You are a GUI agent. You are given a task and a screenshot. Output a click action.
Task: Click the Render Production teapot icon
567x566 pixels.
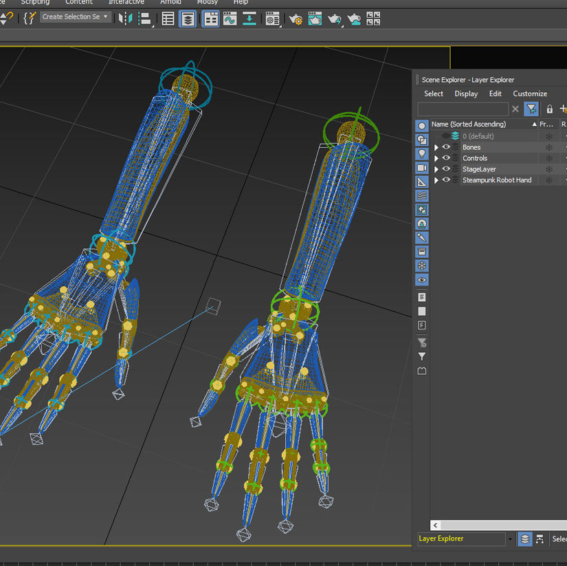[x=335, y=19]
